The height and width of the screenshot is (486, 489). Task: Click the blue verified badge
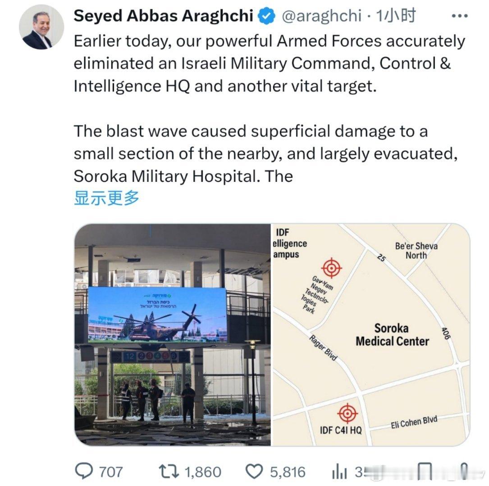point(267,16)
